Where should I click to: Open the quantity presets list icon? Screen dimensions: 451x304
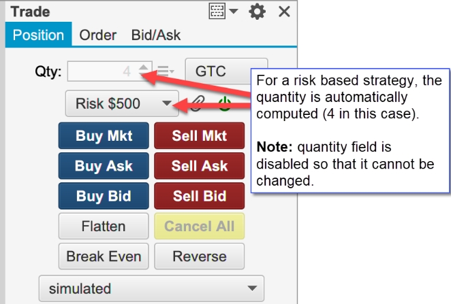point(166,71)
